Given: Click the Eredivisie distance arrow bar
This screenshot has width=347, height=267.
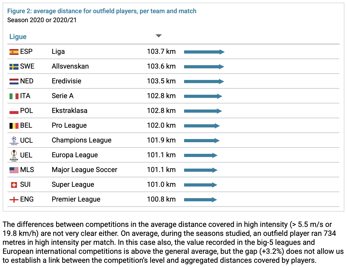Looking at the screenshot, I should (x=204, y=82).
